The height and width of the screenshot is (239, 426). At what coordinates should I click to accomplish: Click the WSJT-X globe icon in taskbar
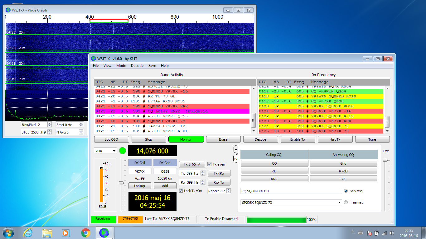tap(104, 232)
